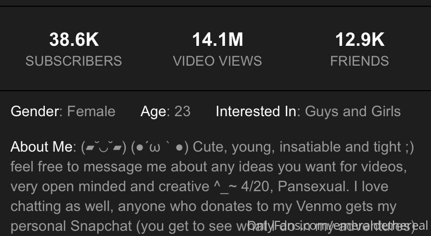Open the 12.9K friends count
The width and height of the screenshot is (431, 236).
[360, 40]
